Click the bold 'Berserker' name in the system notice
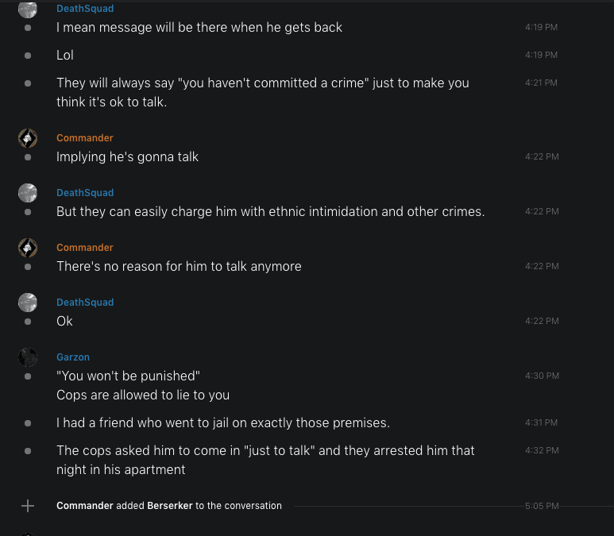Image resolution: width=614 pixels, height=536 pixels. pos(170,506)
